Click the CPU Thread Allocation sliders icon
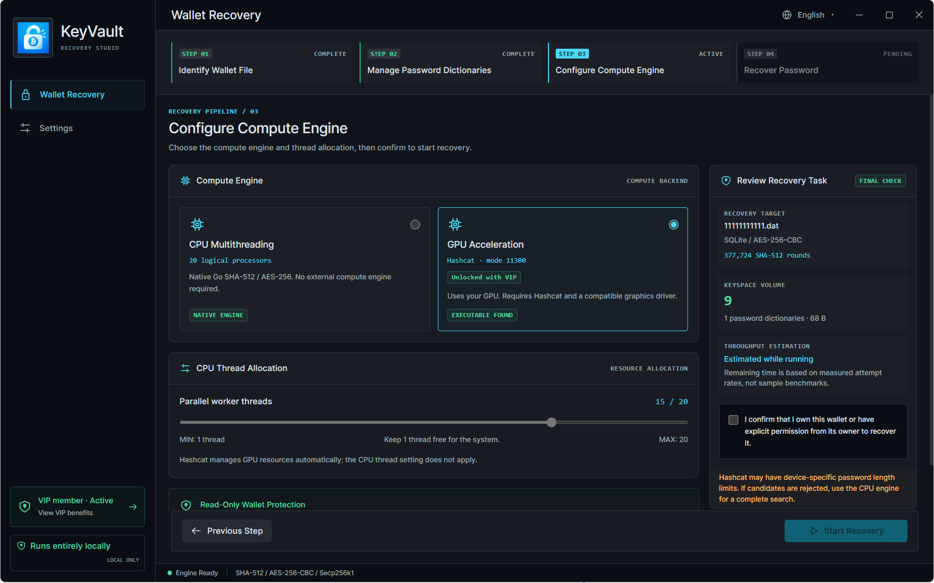Image resolution: width=934 pixels, height=583 pixels. [x=185, y=368]
